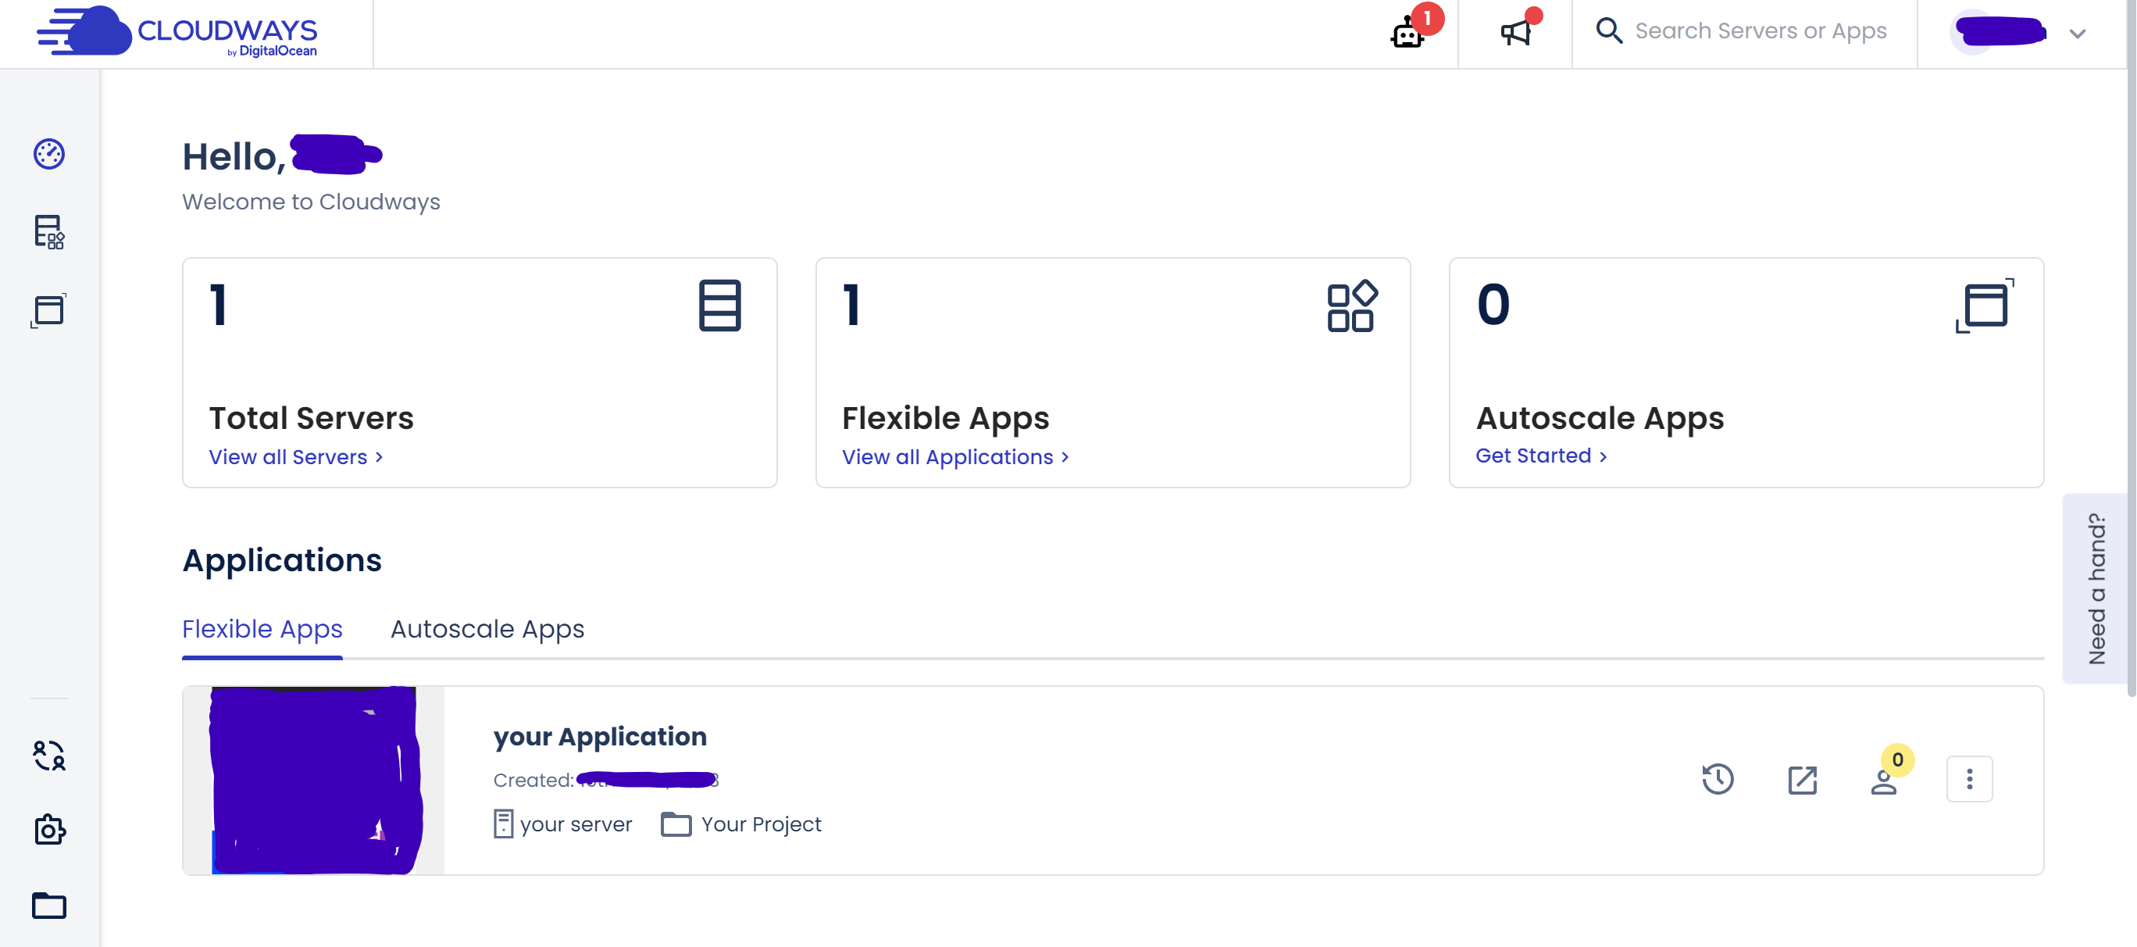Switch to the Autoscale Apps tab
Screen dimensions: 2137x947
pos(487,629)
